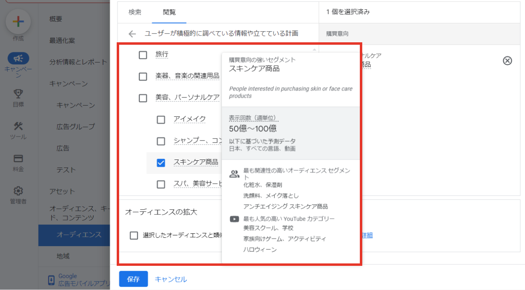Click the アイメイク label
The height and width of the screenshot is (290, 525).
[189, 119]
